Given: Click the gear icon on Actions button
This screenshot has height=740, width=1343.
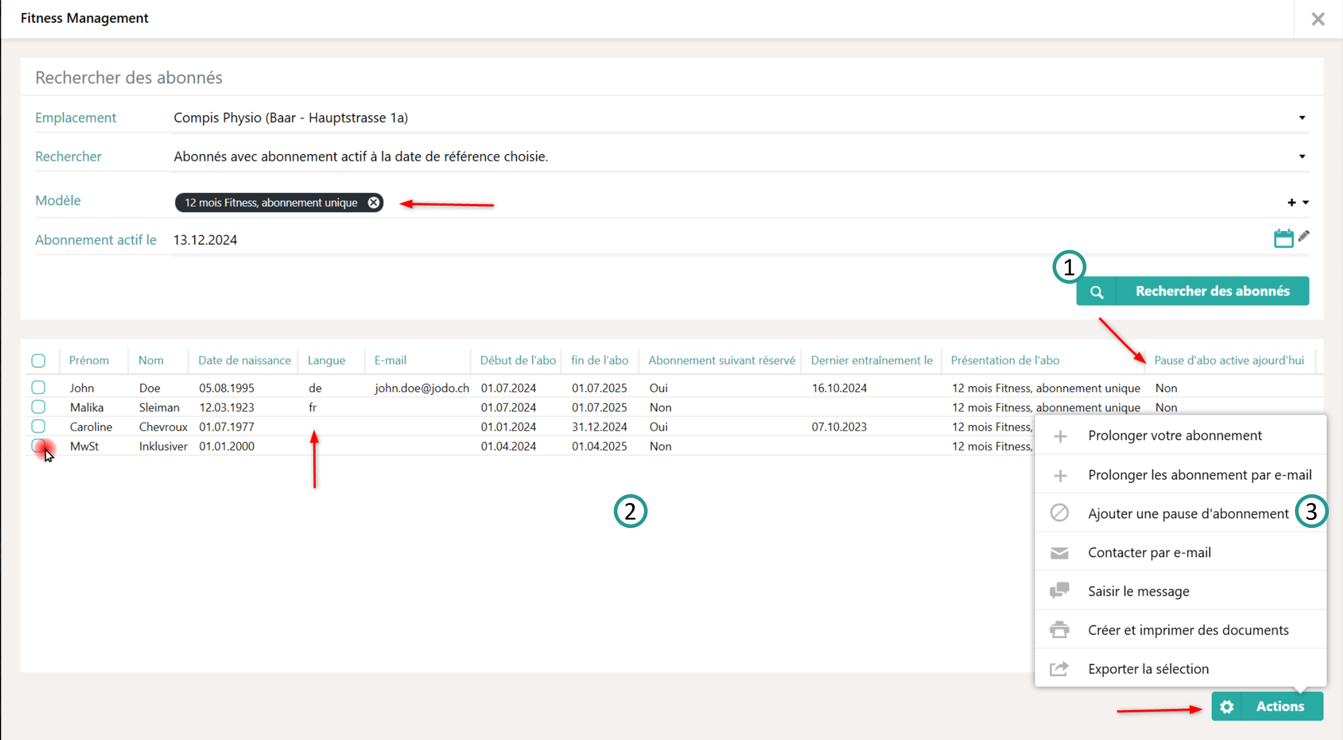Looking at the screenshot, I should pos(1227,706).
